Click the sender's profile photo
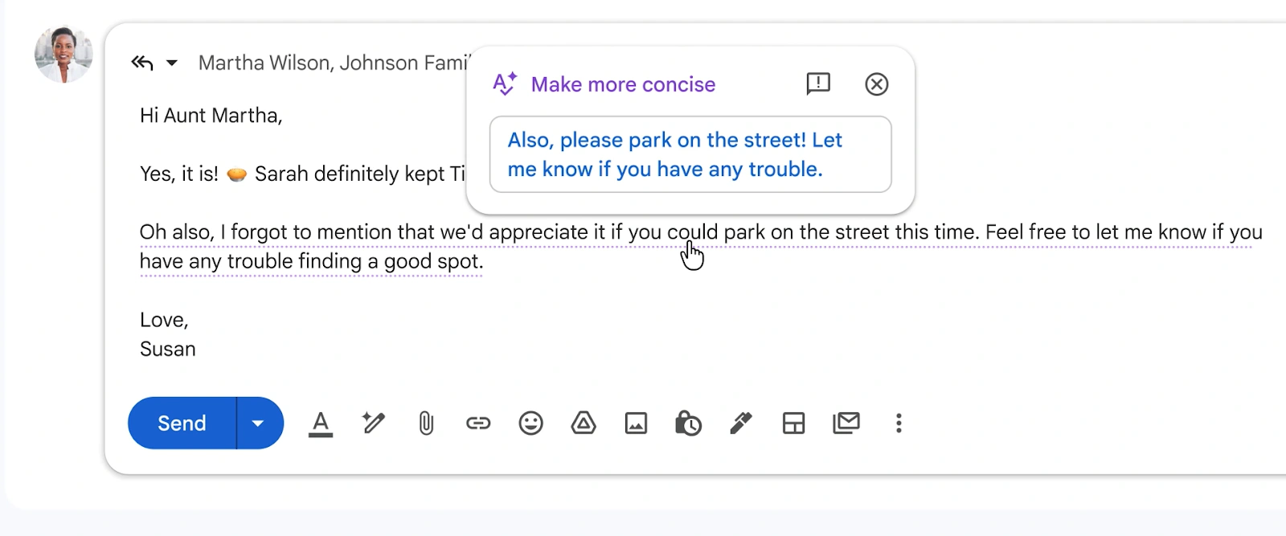This screenshot has height=536, width=1286. coord(63,55)
